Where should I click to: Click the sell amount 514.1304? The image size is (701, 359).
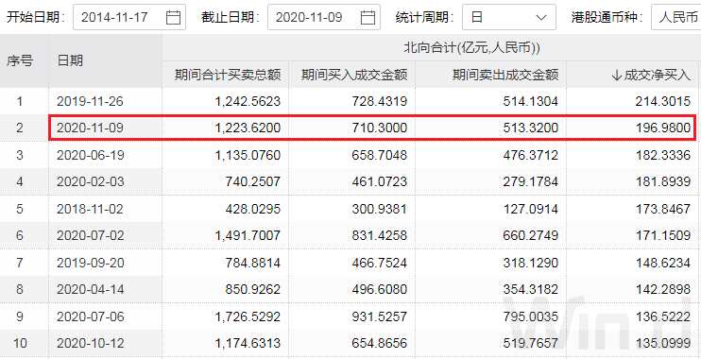tap(531, 101)
